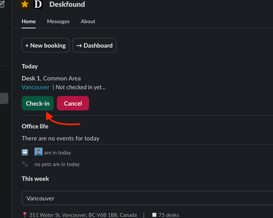Click the Deskfound app title
Viewport: 273px width, 218px height.
(67, 4)
